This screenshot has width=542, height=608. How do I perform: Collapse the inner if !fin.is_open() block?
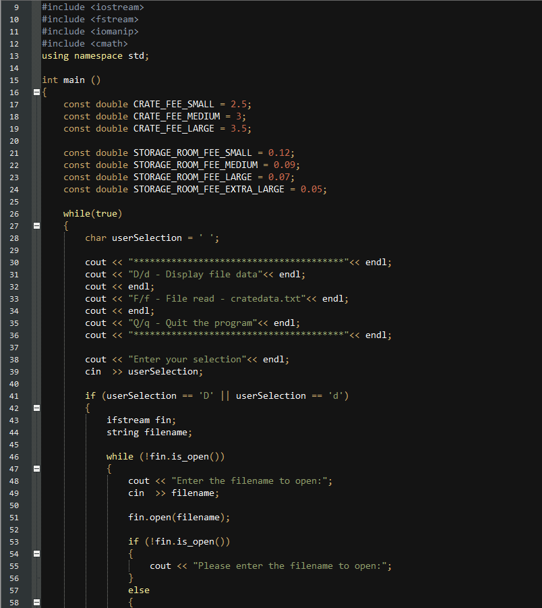(36, 553)
